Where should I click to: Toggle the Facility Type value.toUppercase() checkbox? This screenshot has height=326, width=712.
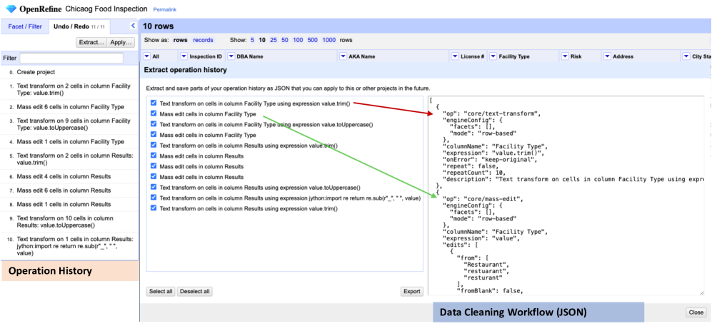click(x=153, y=124)
